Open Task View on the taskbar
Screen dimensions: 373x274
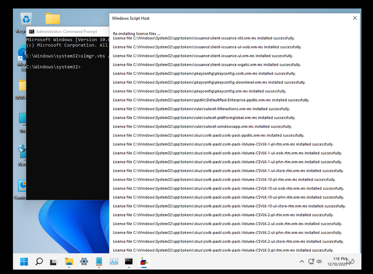pyautogui.click(x=54, y=262)
